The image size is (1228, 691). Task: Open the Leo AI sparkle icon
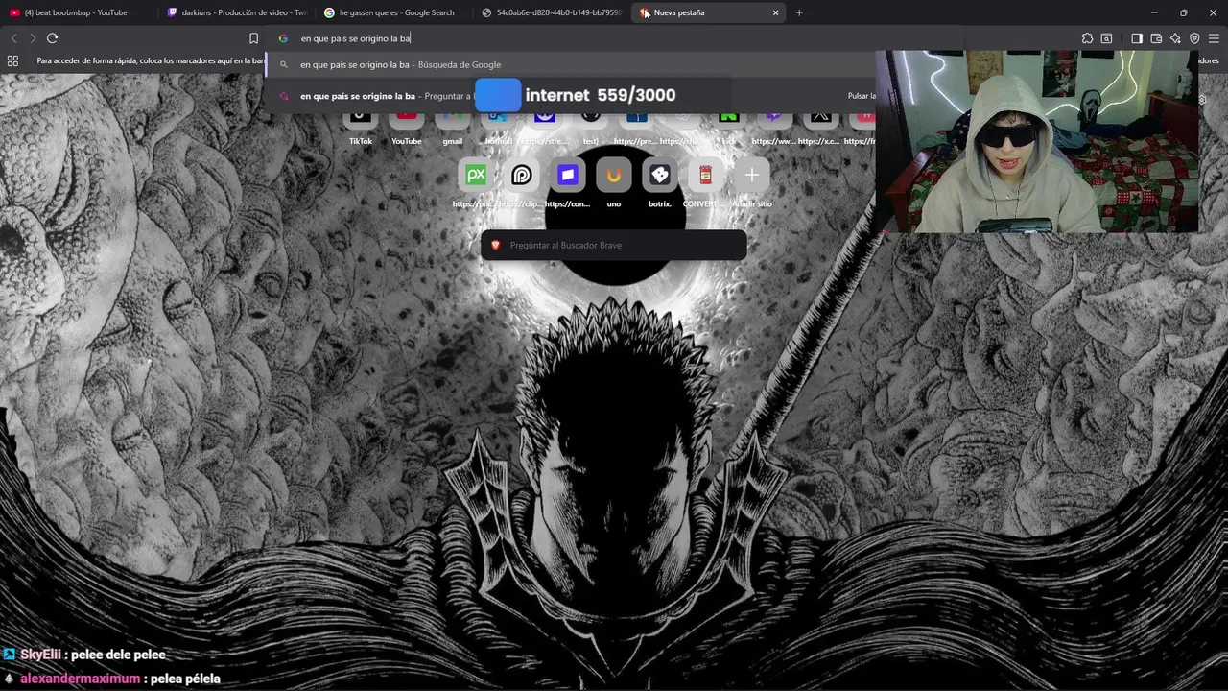[x=1175, y=38]
